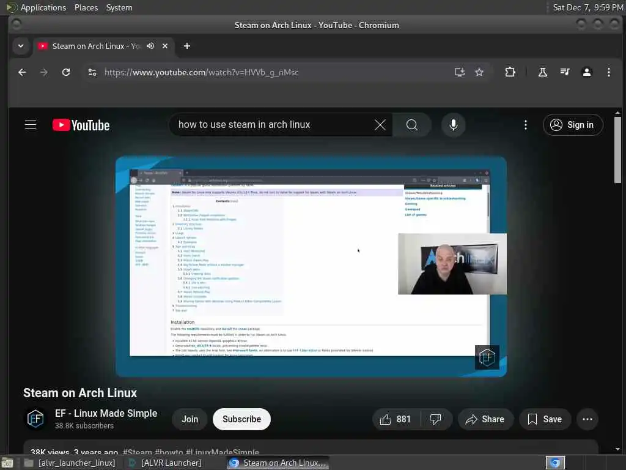Click the scrollbar down arrow

(x=617, y=449)
